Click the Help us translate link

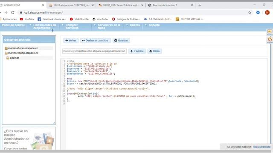click(261, 147)
